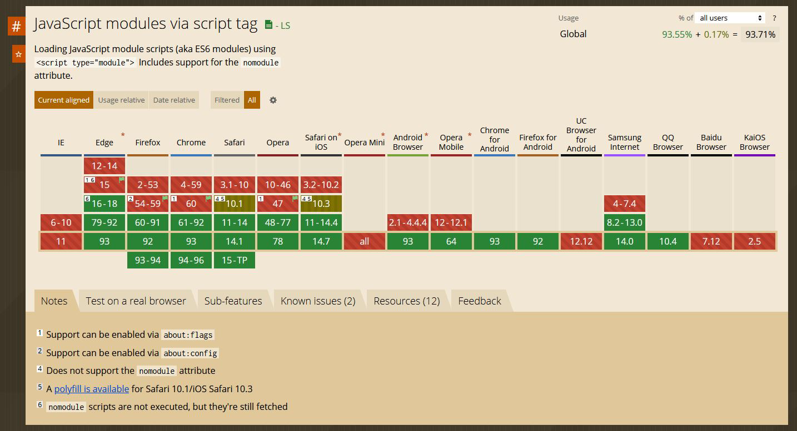This screenshot has height=431, width=797.
Task: Click the Chrome for Android column header
Action: pos(495,139)
